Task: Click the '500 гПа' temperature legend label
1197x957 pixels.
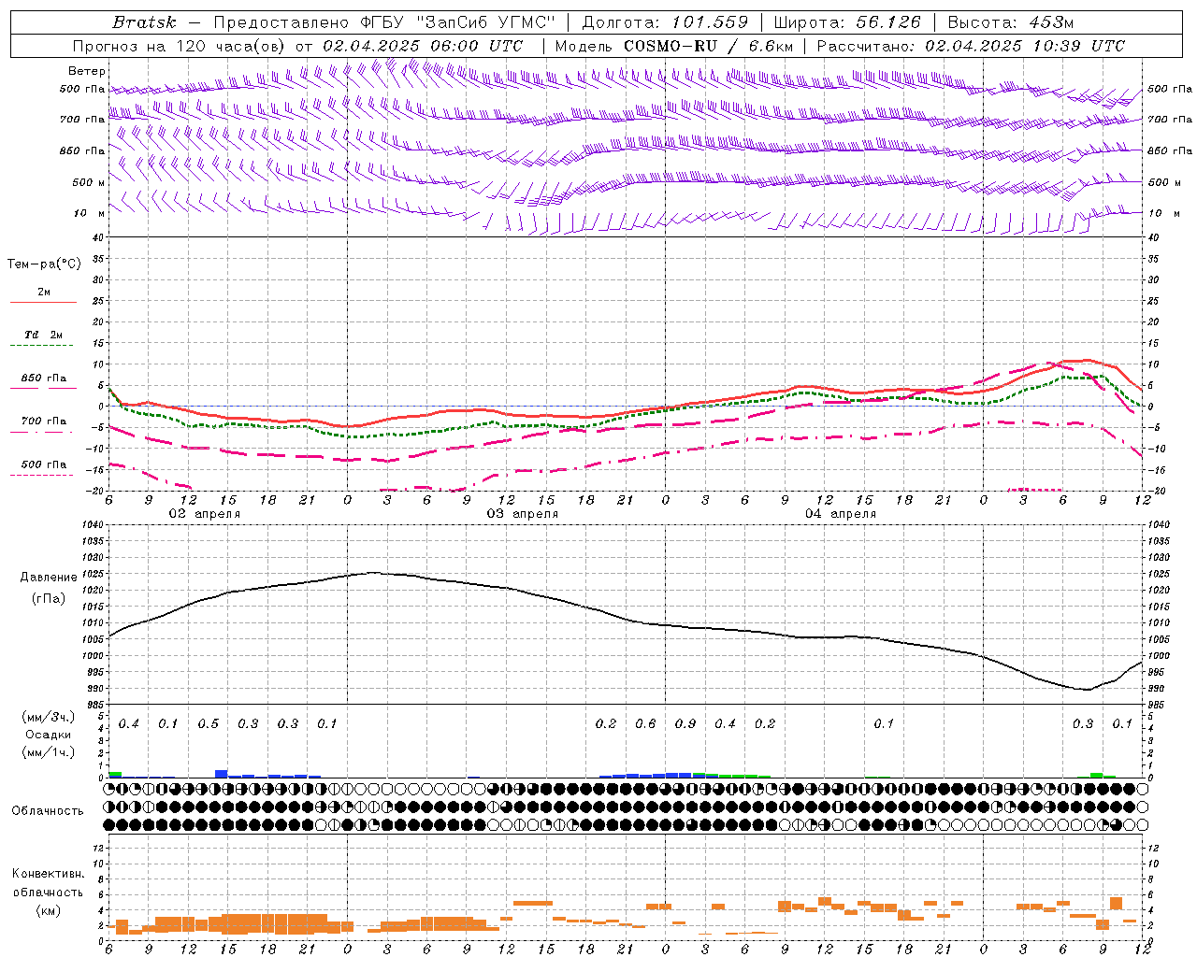Action: point(44,464)
